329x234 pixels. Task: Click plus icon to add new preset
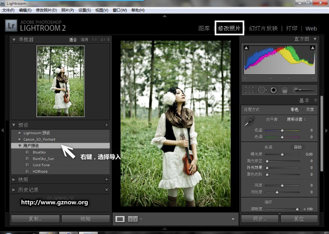(107, 125)
